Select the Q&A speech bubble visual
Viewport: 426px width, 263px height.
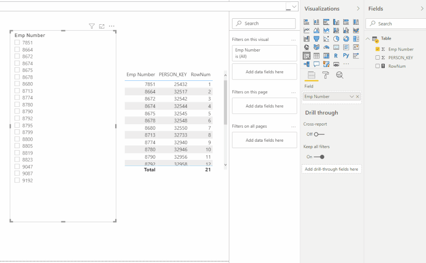(316, 64)
